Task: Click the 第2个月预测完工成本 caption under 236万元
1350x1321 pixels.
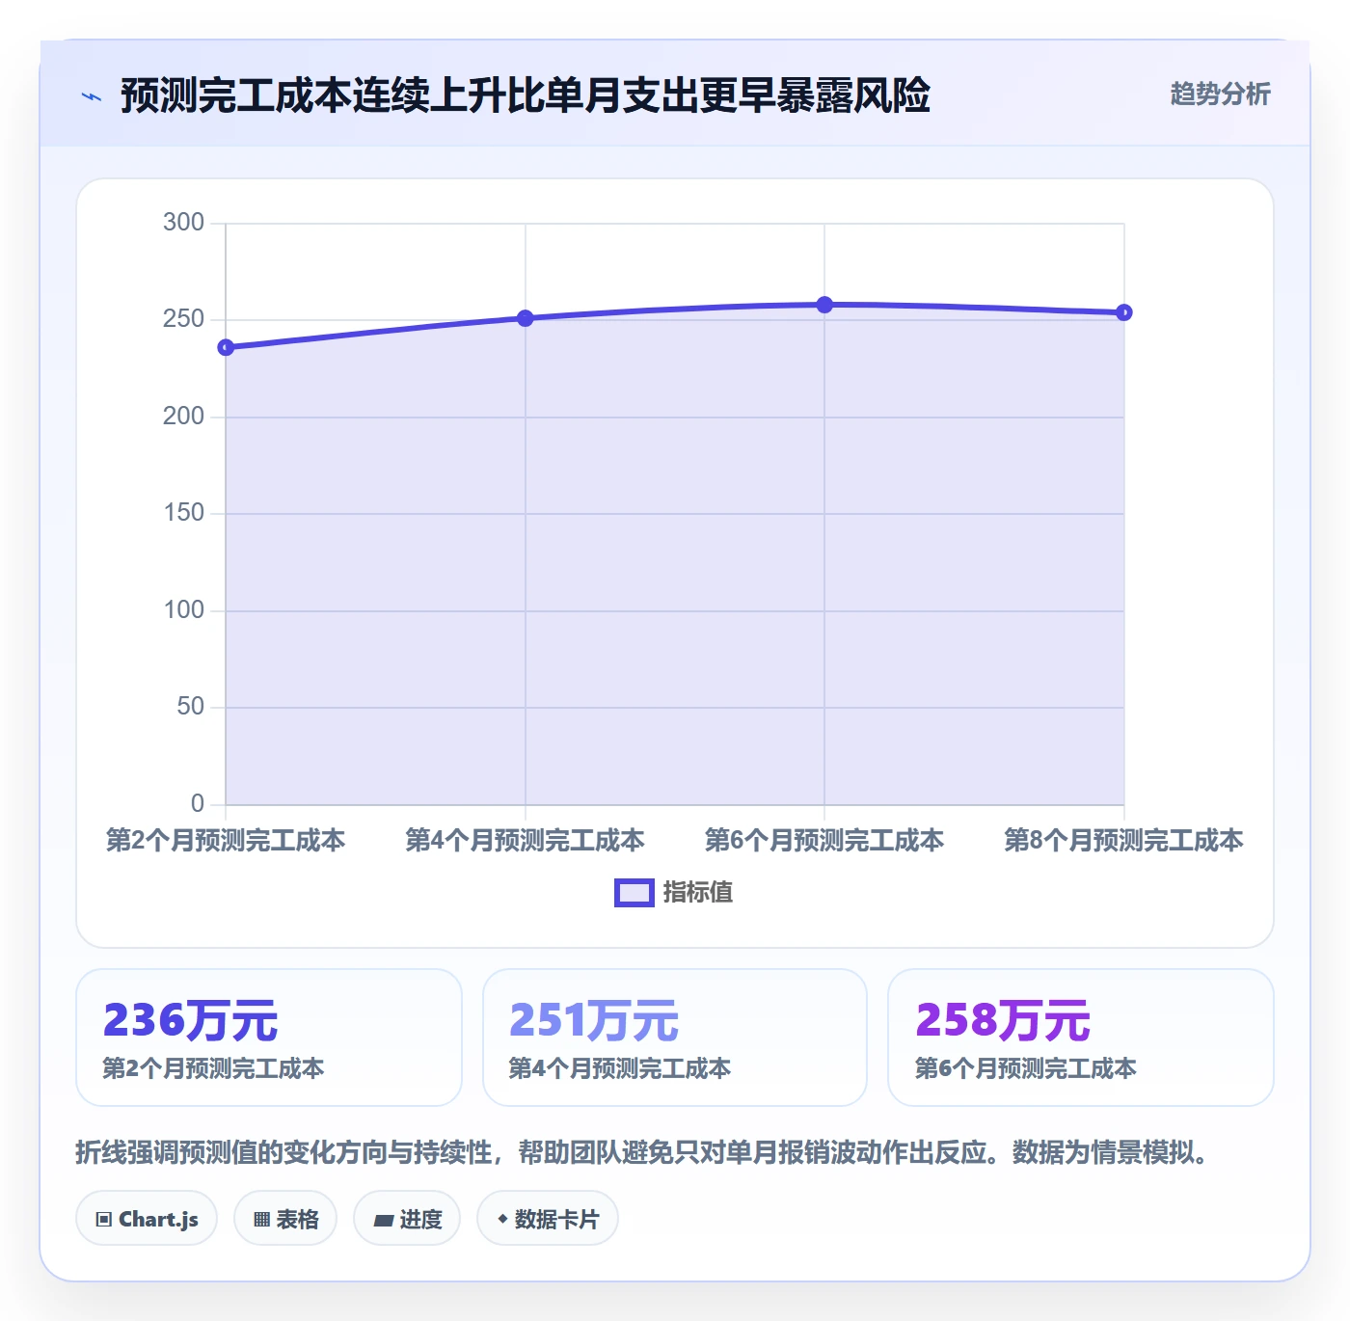Action: tap(213, 1068)
